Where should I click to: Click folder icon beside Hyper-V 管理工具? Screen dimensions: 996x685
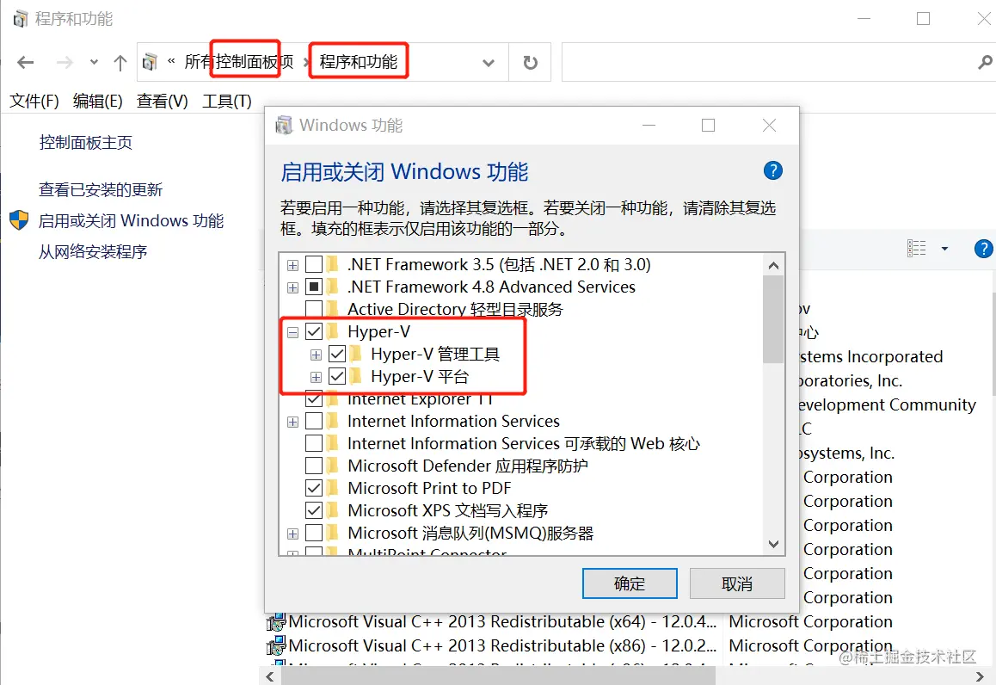pos(356,354)
